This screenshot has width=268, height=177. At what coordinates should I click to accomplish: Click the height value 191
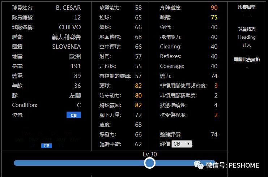coord(76,66)
